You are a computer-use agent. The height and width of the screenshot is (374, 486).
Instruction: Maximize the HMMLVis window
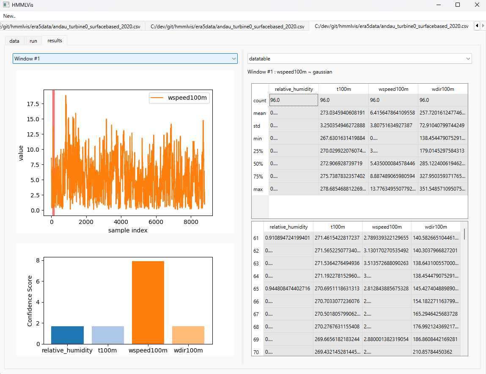coord(457,5)
